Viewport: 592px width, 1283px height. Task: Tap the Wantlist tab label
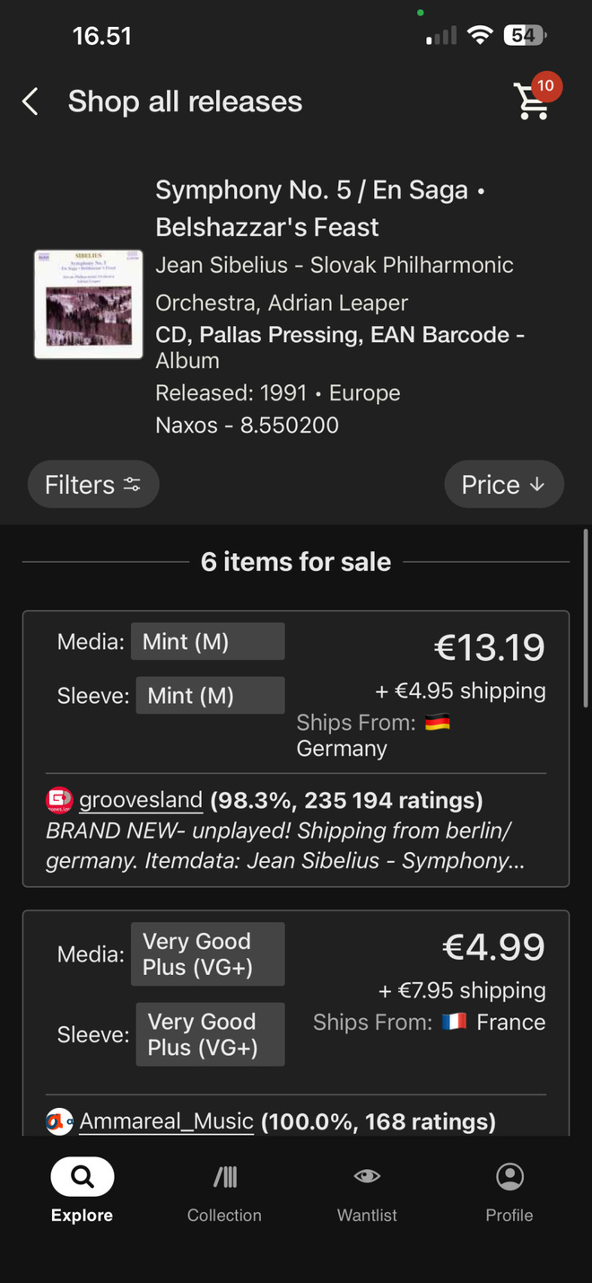point(367,1216)
